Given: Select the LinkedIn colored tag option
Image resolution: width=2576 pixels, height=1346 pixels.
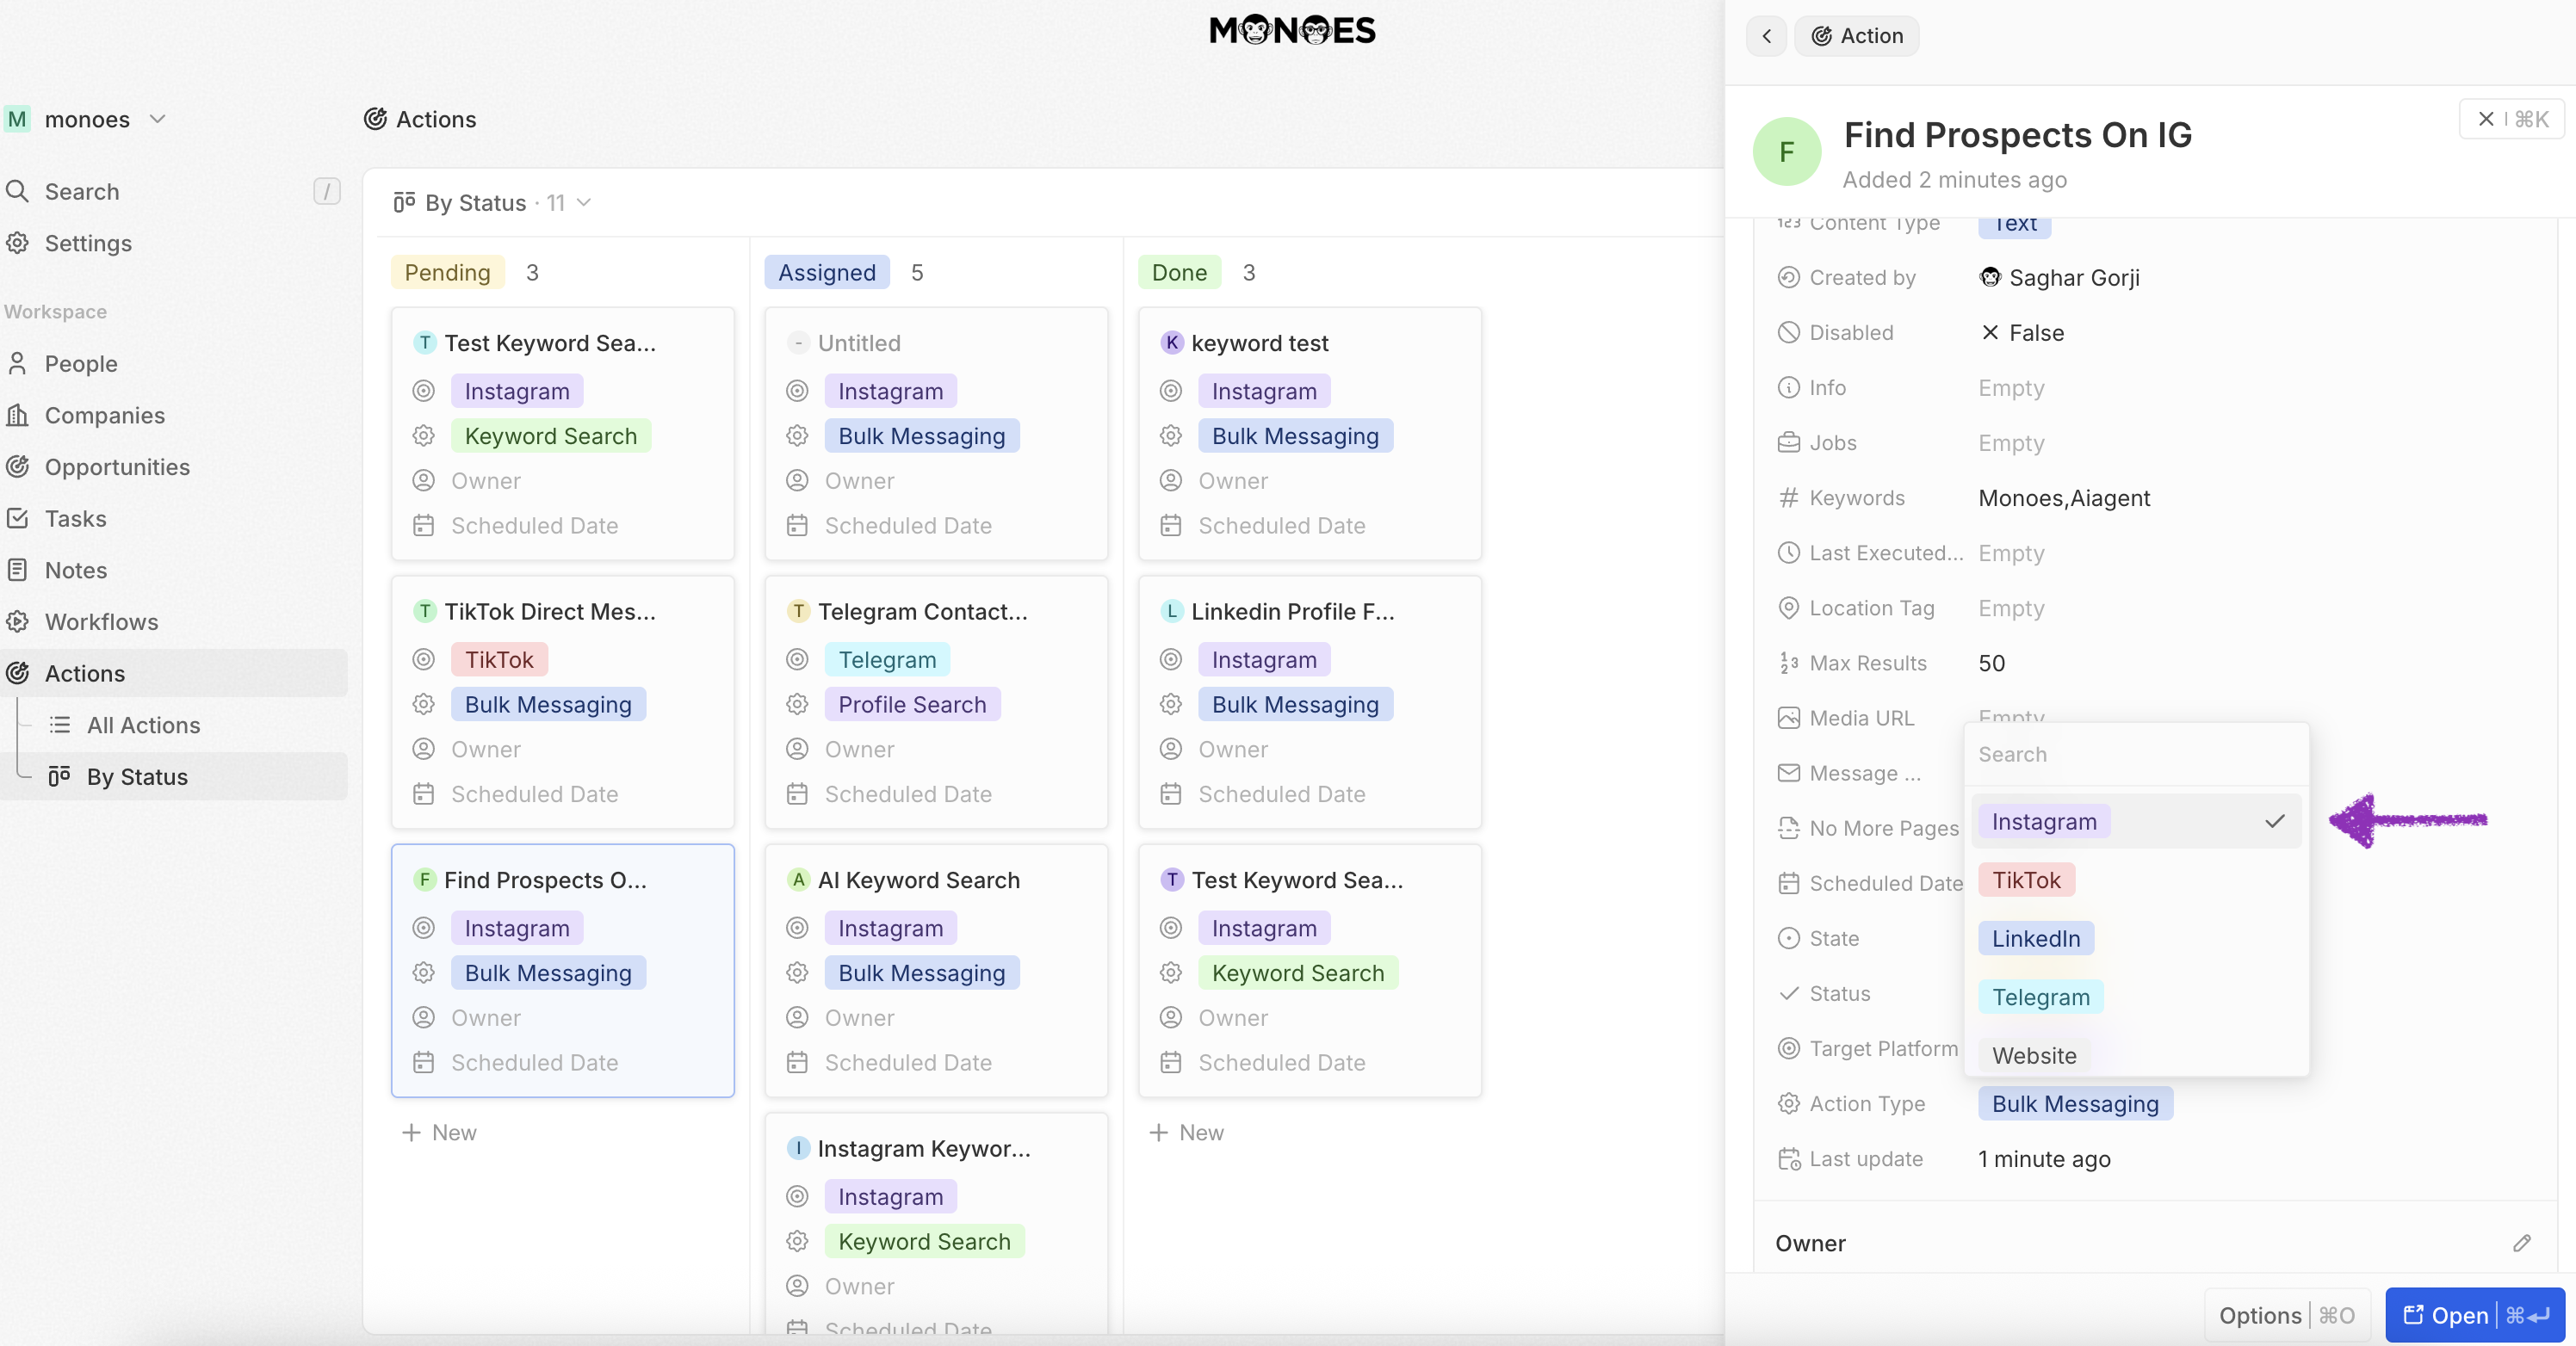Looking at the screenshot, I should [x=2035, y=938].
